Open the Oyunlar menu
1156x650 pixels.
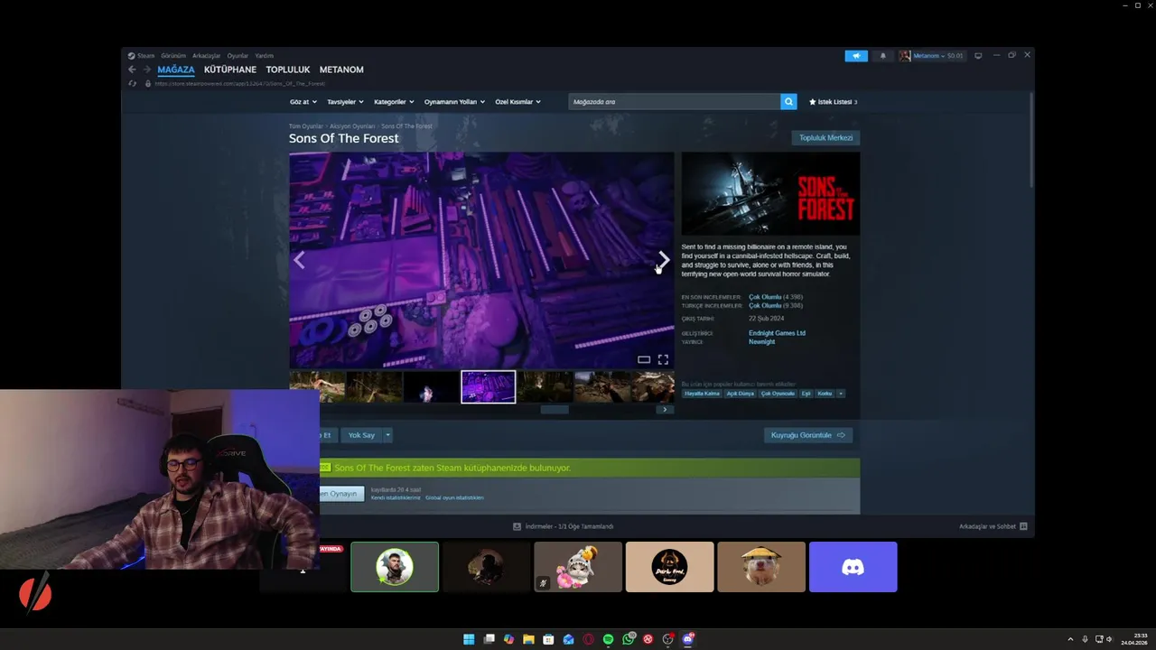pos(238,56)
